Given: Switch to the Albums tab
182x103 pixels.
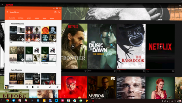Looking at the screenshot, I should coord(37,18).
